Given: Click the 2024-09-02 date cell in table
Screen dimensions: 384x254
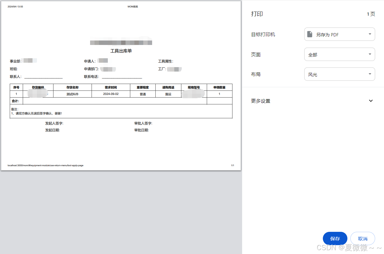Looking at the screenshot, I should click(111, 94).
